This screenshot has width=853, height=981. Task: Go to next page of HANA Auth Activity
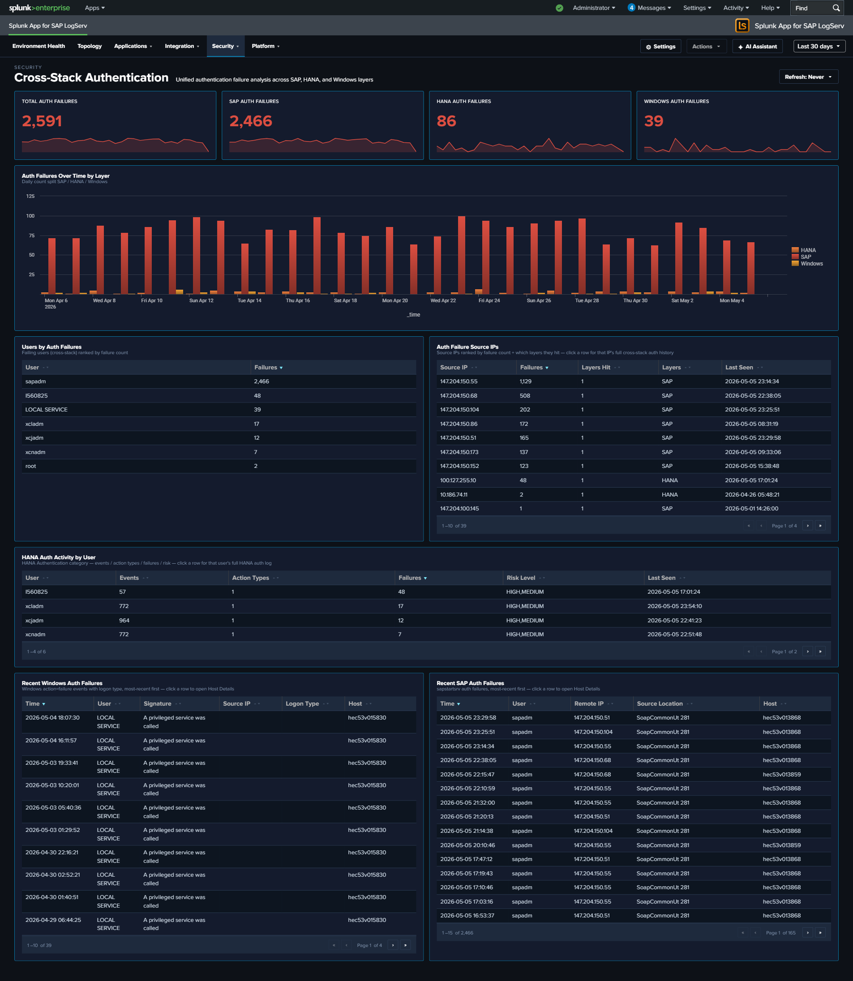click(x=808, y=651)
